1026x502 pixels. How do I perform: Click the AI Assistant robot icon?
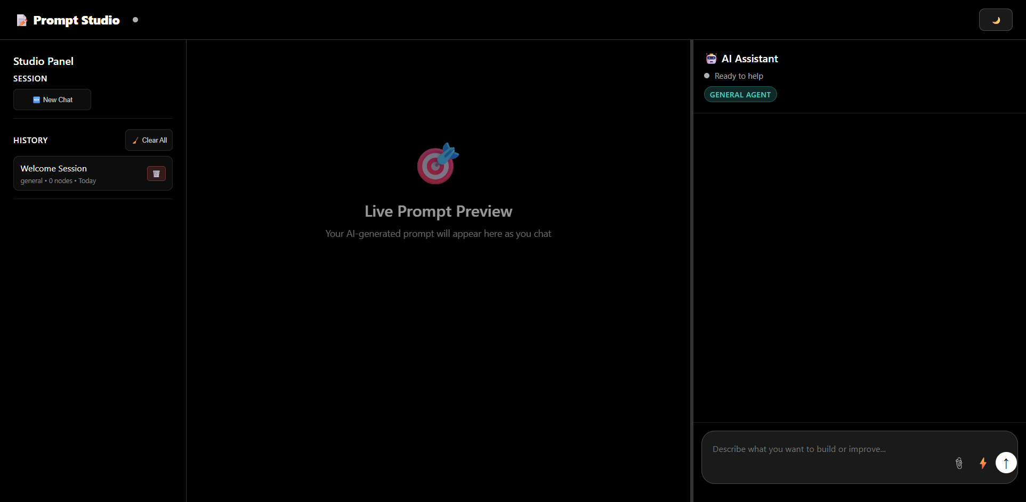(711, 59)
